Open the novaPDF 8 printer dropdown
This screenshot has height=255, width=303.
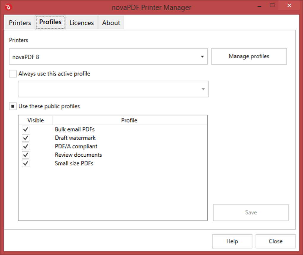[x=108, y=57]
